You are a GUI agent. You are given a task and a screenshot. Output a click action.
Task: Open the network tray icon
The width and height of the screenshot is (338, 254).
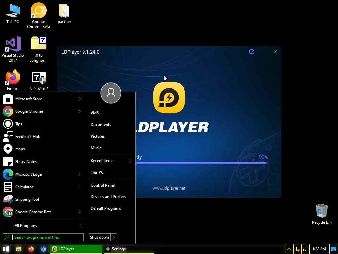click(305, 249)
